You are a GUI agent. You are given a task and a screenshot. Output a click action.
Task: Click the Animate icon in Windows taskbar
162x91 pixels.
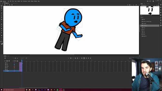click(x=60, y=90)
